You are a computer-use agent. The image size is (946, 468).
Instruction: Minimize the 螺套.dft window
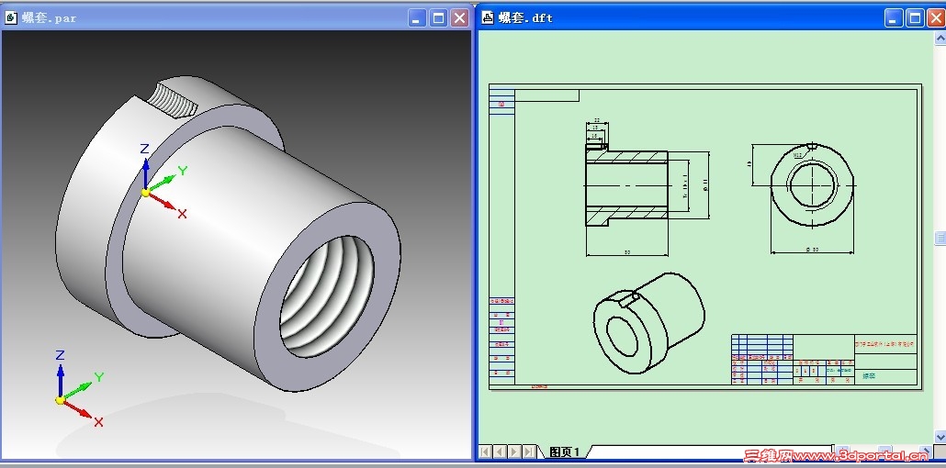[x=895, y=18]
